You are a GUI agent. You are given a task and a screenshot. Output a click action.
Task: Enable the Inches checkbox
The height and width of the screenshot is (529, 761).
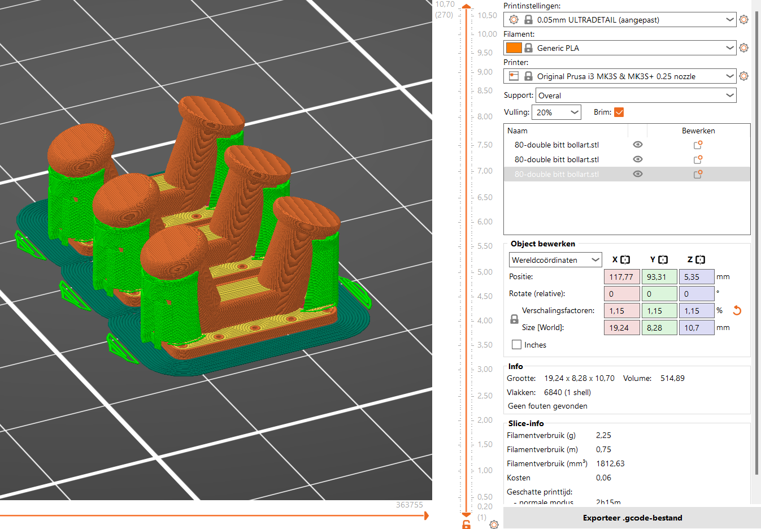pyautogui.click(x=516, y=345)
